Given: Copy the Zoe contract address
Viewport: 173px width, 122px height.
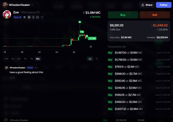Looking at the screenshot, I should [x=38, y=12].
